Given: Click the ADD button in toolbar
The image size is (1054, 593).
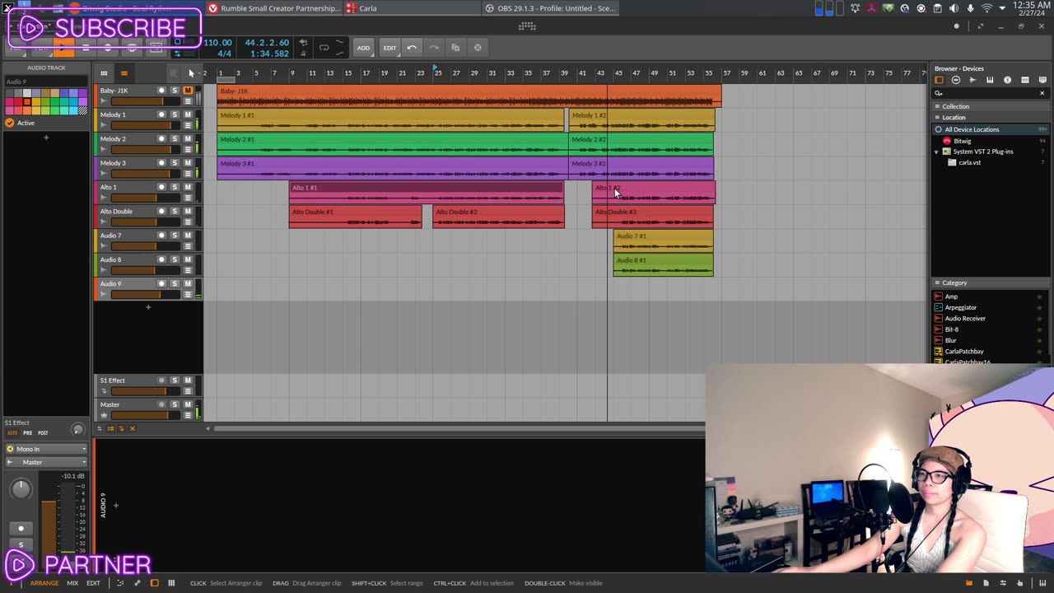Looking at the screenshot, I should [363, 48].
